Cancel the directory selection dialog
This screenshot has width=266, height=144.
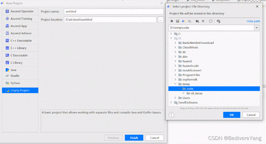251,115
